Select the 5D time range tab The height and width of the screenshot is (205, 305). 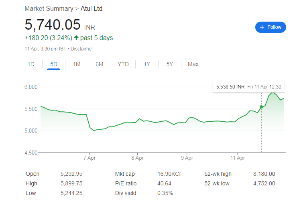pos(53,64)
